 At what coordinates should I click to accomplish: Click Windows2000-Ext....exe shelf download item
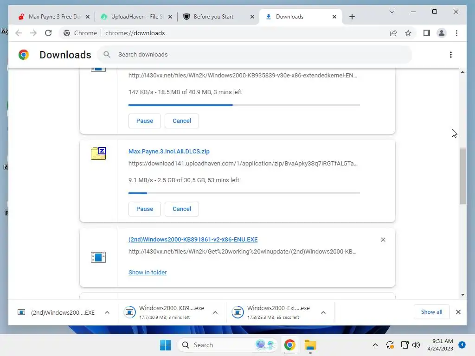pyautogui.click(x=272, y=312)
